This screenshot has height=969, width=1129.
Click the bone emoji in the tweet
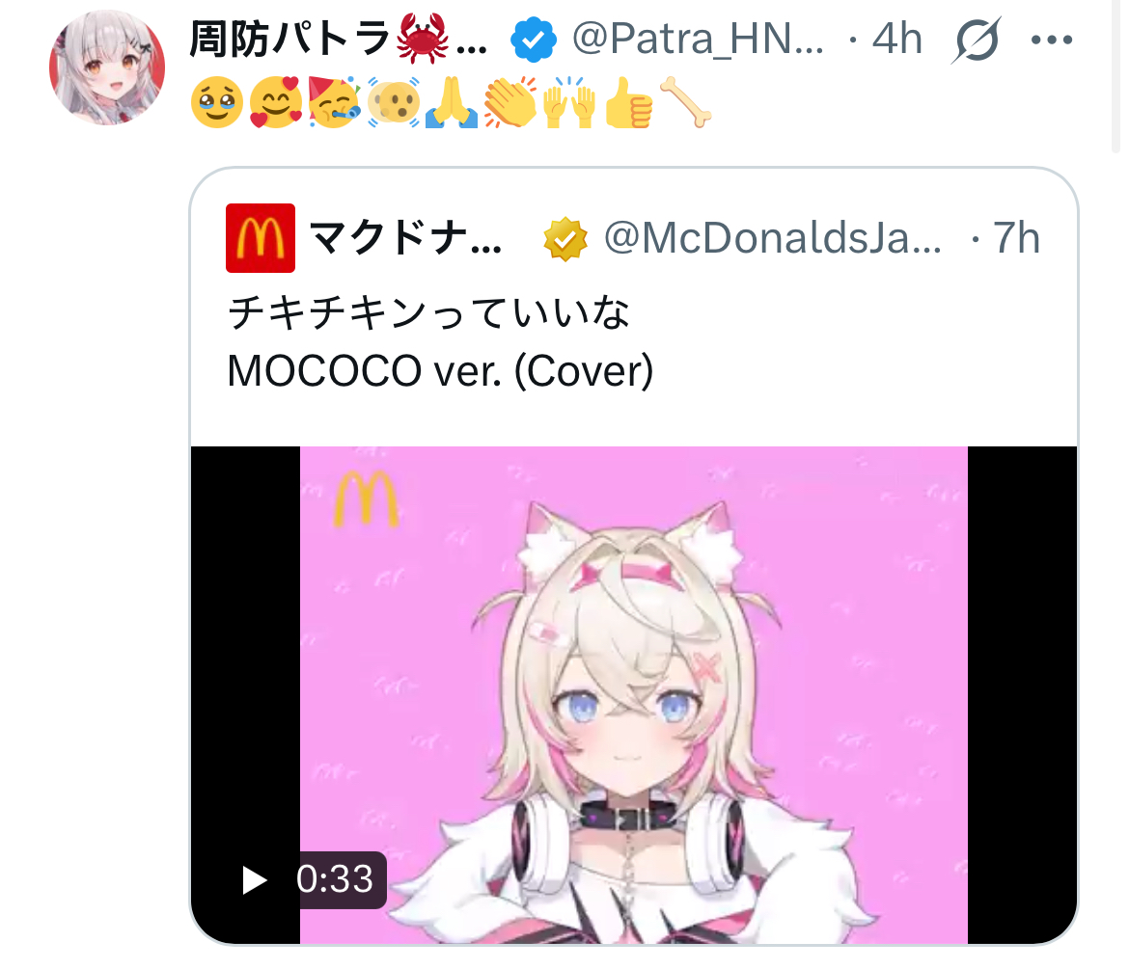click(685, 102)
